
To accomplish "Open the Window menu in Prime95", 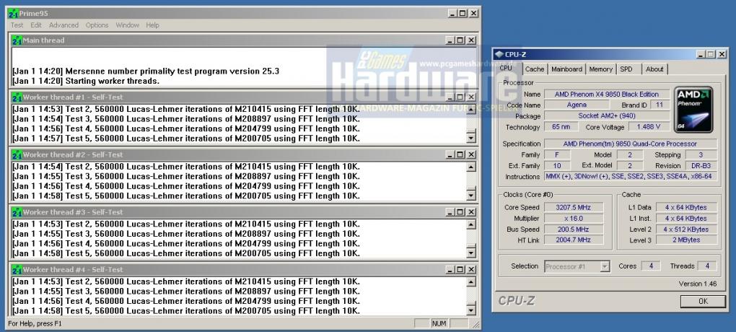I will 128,25.
